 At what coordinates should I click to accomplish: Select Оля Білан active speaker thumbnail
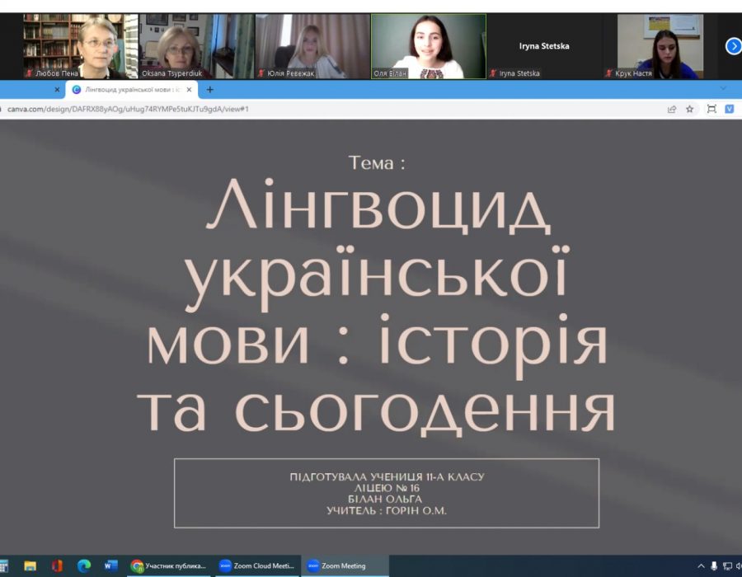tap(428, 46)
